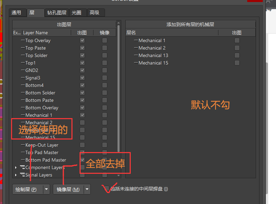Expand the Signal Layers group

click(x=16, y=175)
